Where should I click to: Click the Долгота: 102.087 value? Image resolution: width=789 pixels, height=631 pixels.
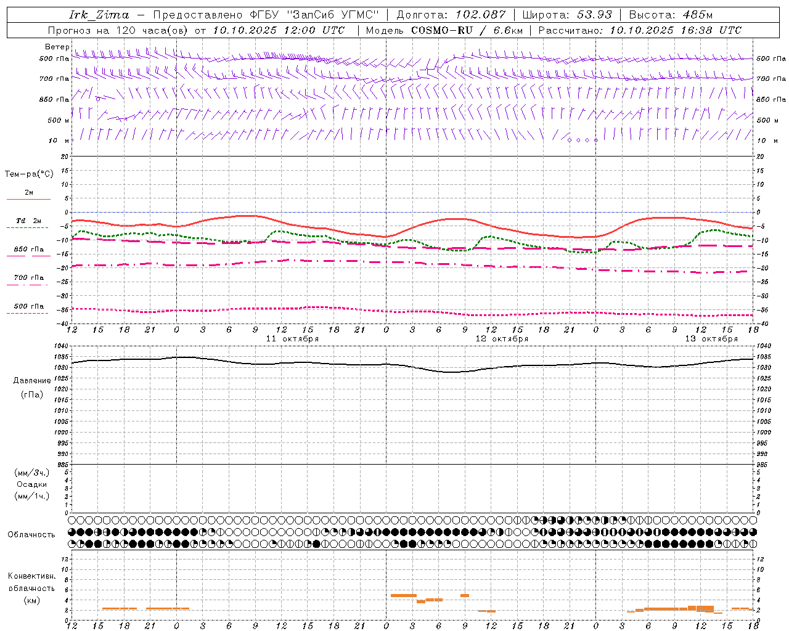[x=451, y=15]
